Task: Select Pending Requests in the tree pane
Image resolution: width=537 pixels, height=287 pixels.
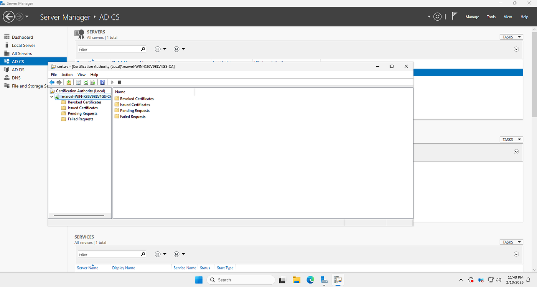Action: point(82,113)
